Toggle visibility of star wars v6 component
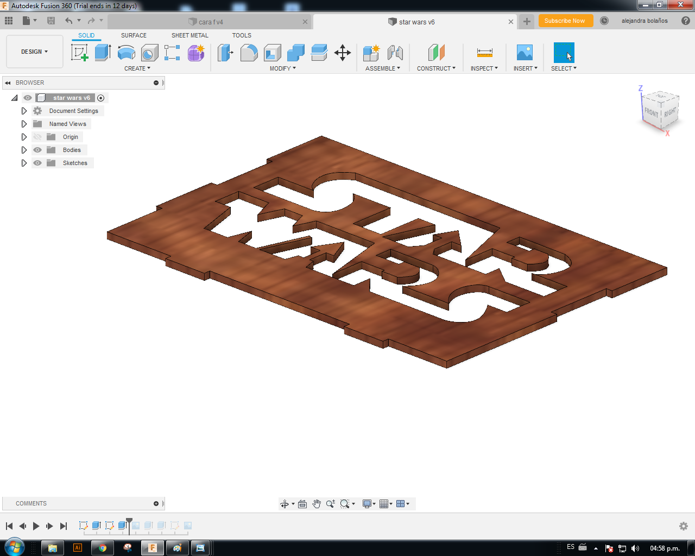Viewport: 695px width, 556px height. [x=28, y=98]
